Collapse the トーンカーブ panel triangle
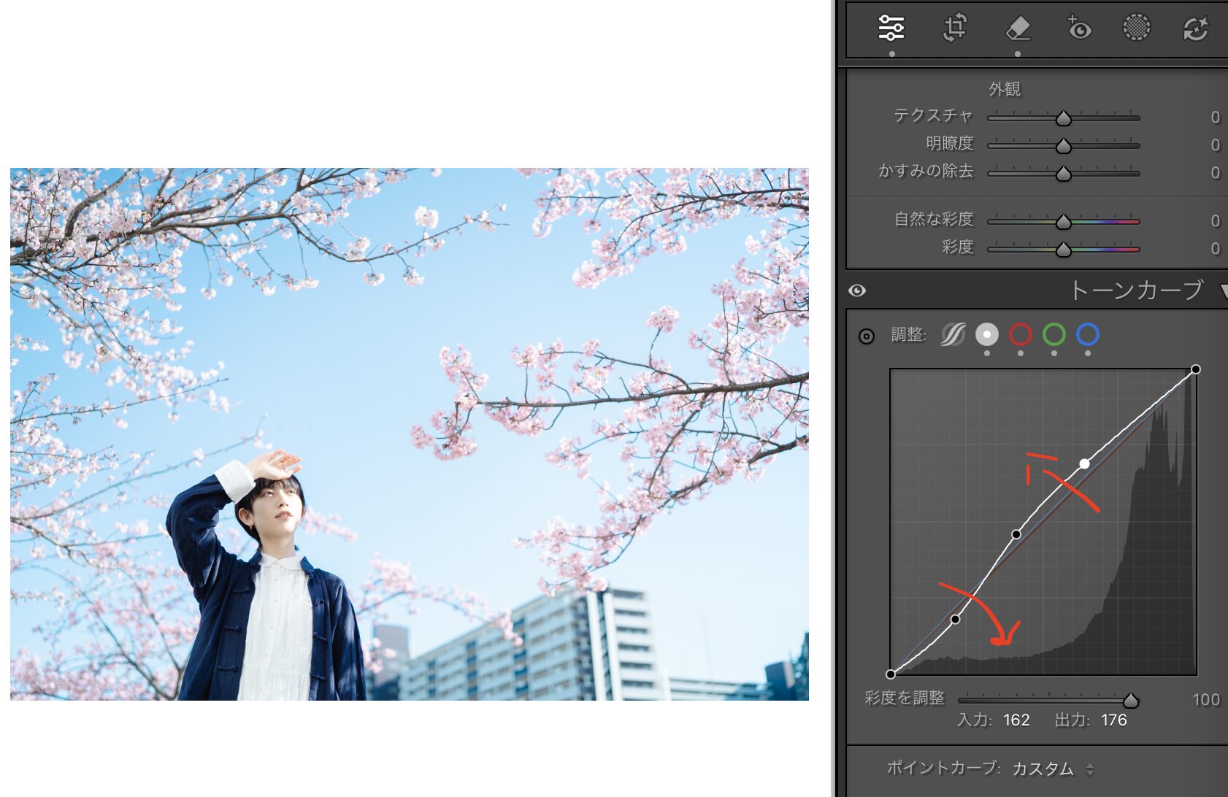Screen dimensions: 1228x797 coord(1223,291)
